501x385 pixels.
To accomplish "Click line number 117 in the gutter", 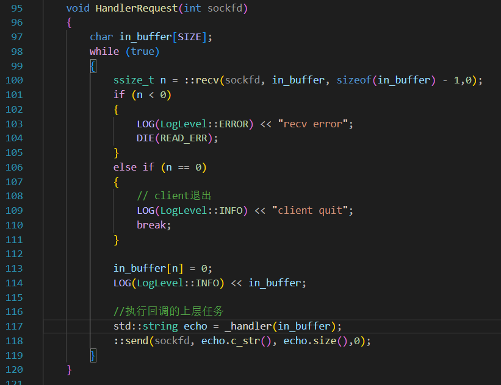I will click(14, 327).
